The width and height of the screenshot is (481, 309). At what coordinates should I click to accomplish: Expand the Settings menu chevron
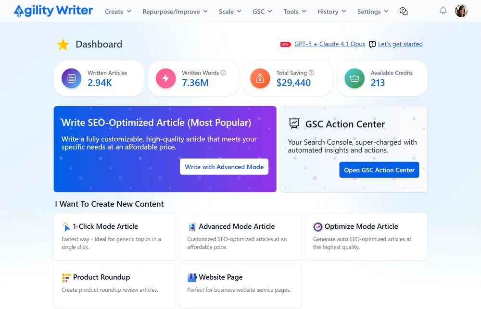(386, 12)
